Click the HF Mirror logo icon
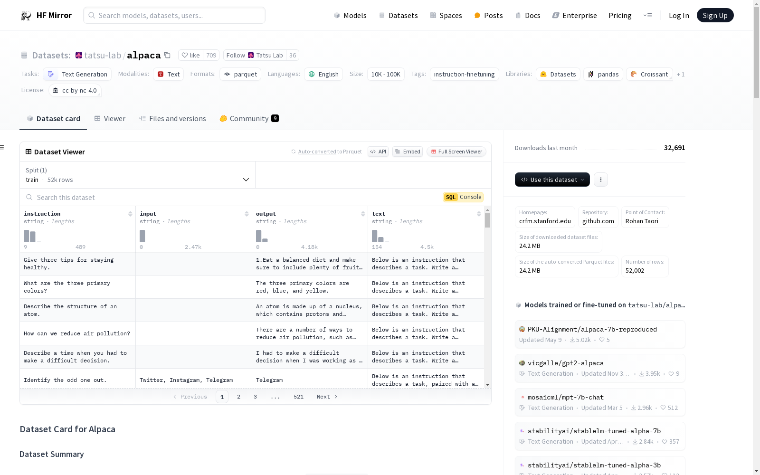 pos(26,16)
